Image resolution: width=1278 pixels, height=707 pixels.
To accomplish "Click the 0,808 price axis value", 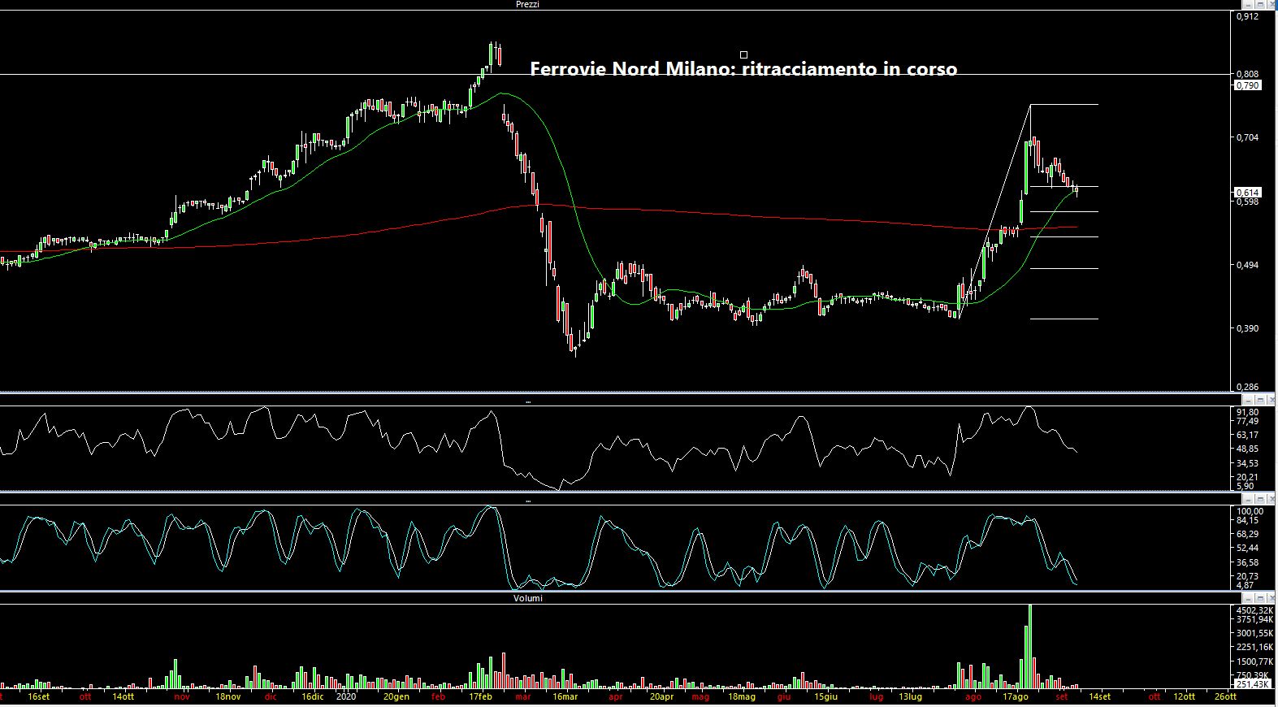I will [x=1247, y=74].
